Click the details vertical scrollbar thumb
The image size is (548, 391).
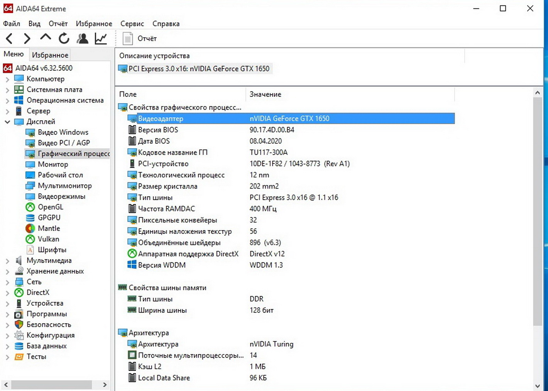[537, 212]
